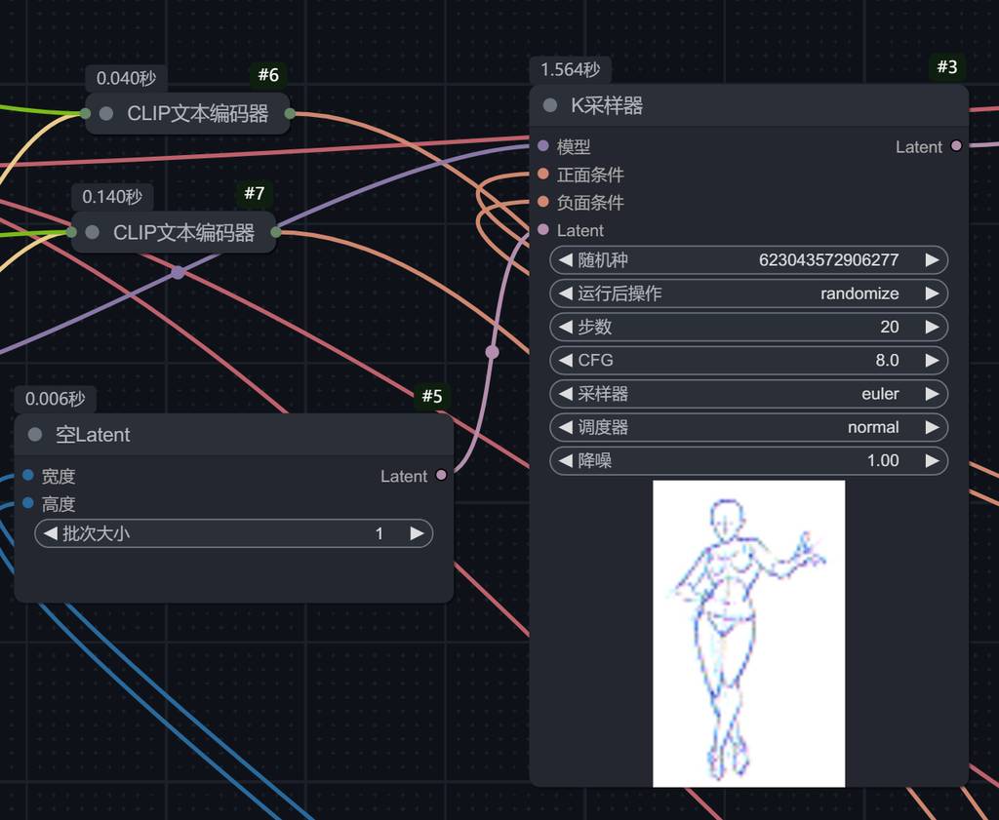Click the generated figure sketch preview image
This screenshot has width=999, height=820.
[x=748, y=633]
